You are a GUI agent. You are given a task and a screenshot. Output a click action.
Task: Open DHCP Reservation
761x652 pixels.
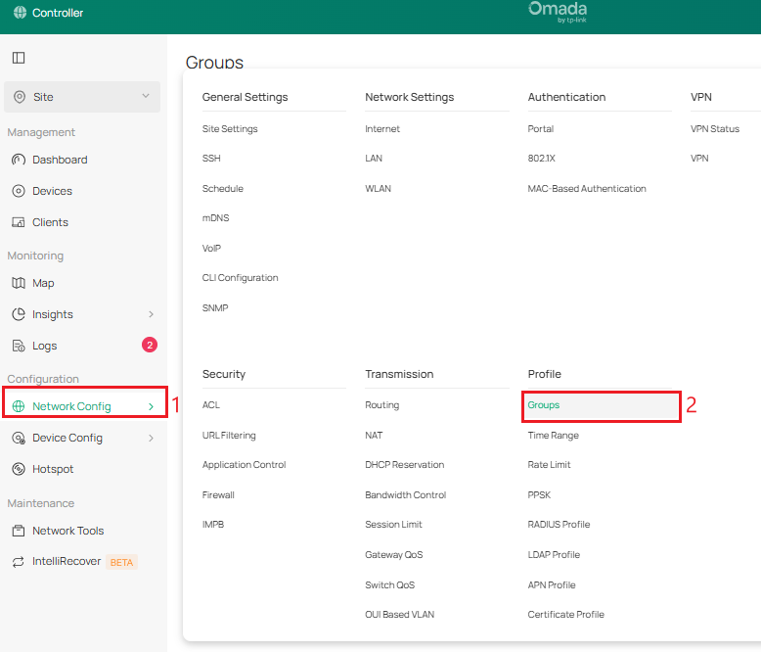click(x=404, y=464)
